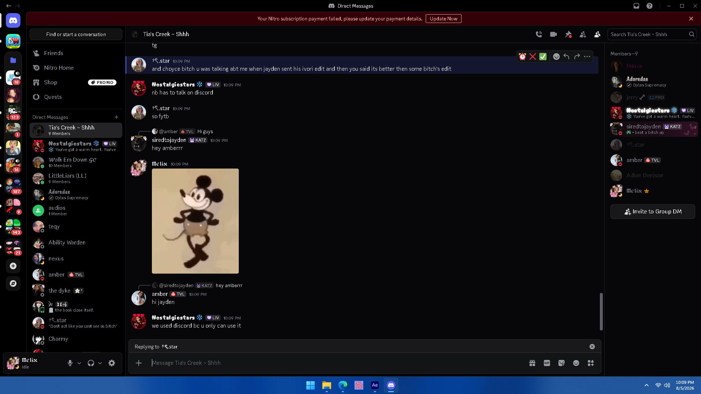The image size is (701, 394).
Task: Open more message options menu
Action: coord(587,57)
